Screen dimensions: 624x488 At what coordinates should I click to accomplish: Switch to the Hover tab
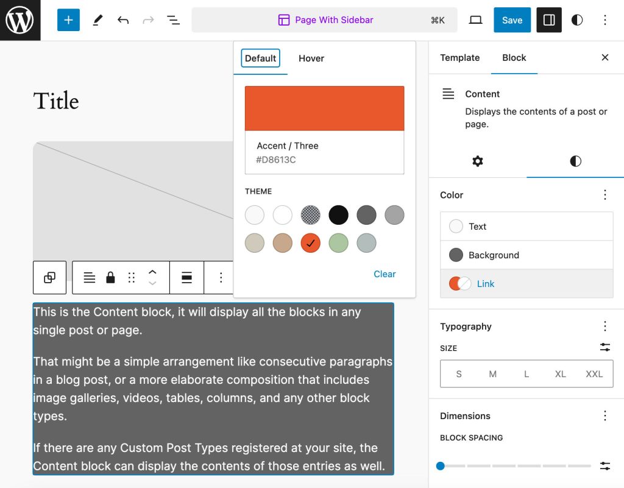point(311,58)
